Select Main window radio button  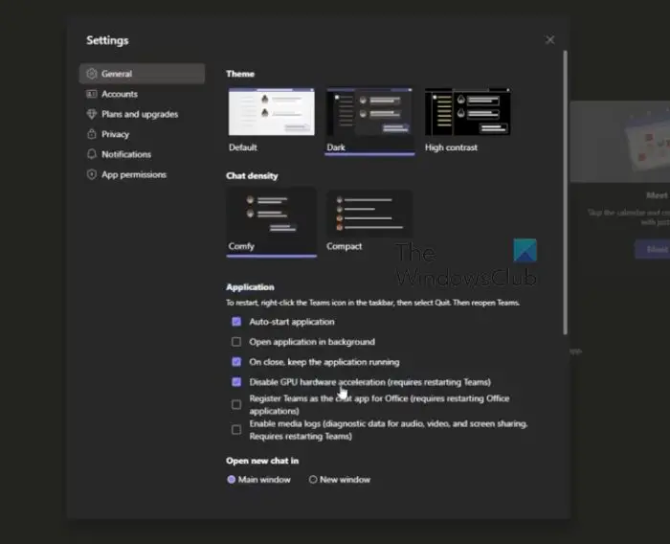tap(232, 480)
